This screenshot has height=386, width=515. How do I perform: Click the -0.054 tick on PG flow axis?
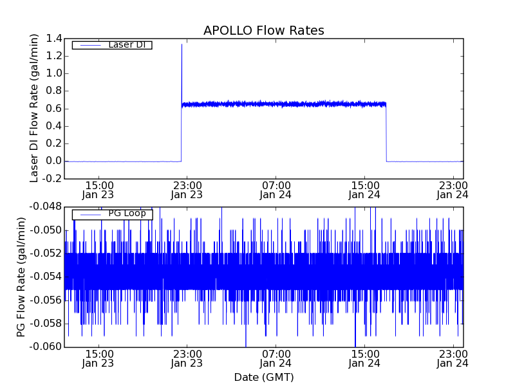pyautogui.click(x=46, y=277)
